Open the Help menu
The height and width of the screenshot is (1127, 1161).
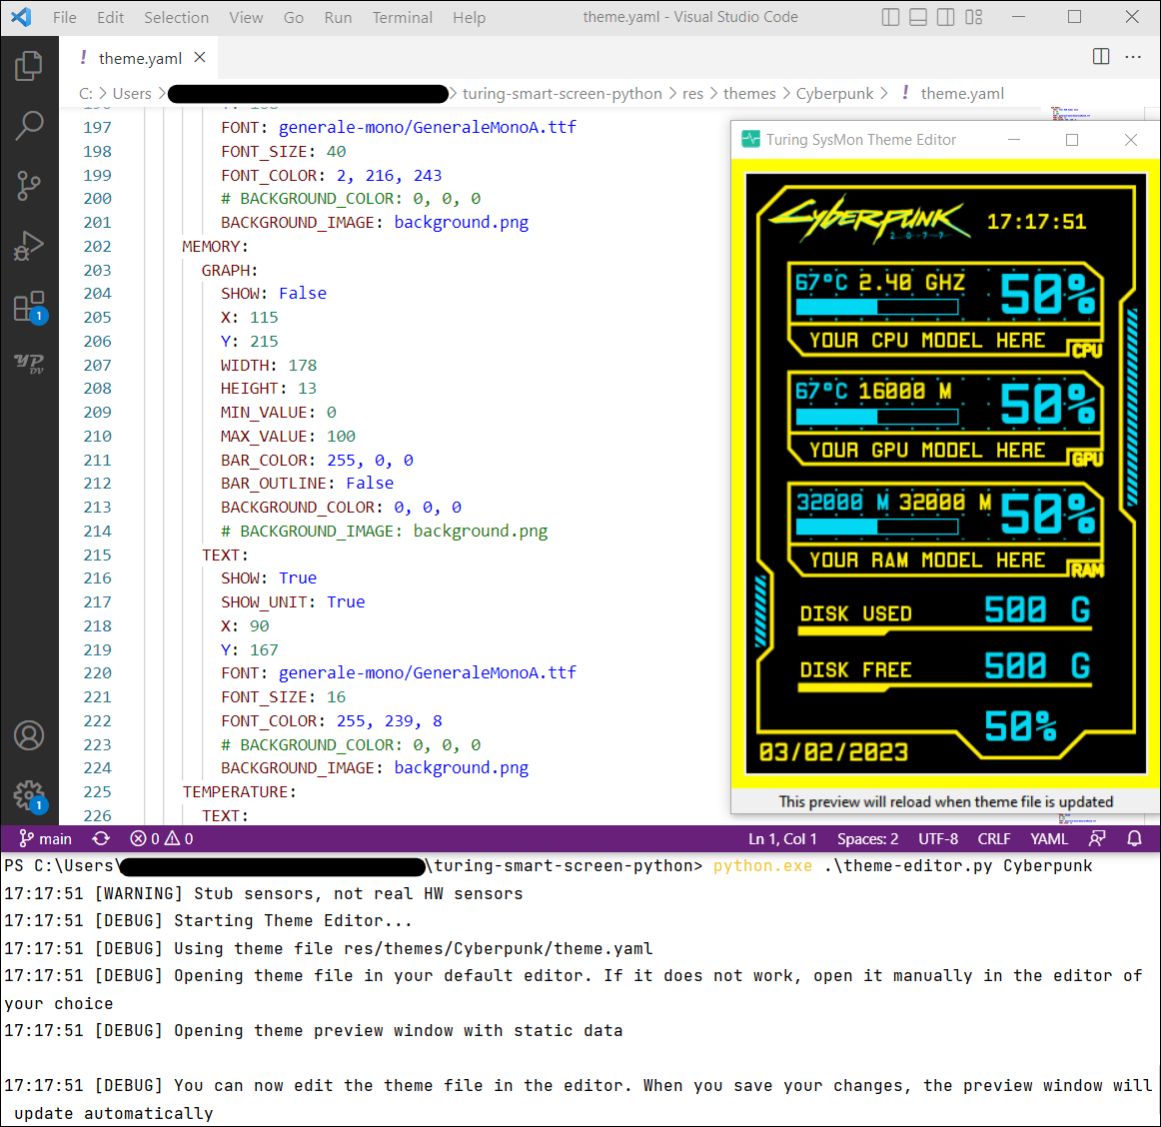coord(469,17)
